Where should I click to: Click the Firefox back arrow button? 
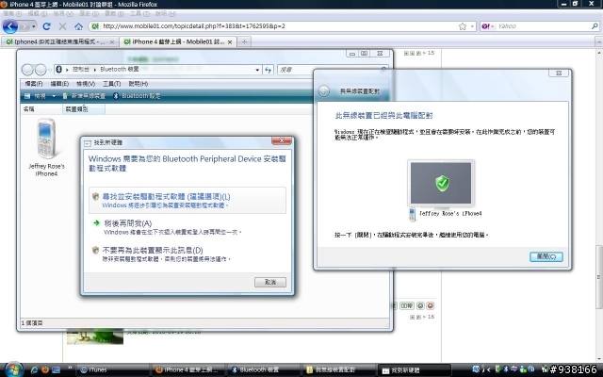coord(10,26)
